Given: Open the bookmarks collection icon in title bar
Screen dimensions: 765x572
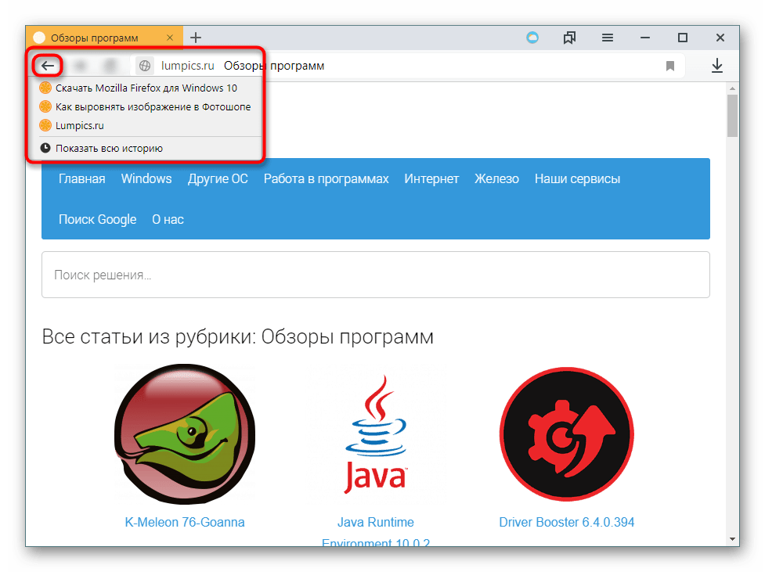Looking at the screenshot, I should pyautogui.click(x=569, y=38).
